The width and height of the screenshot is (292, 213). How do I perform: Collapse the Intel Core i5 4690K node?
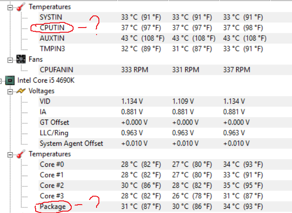pos(2,80)
